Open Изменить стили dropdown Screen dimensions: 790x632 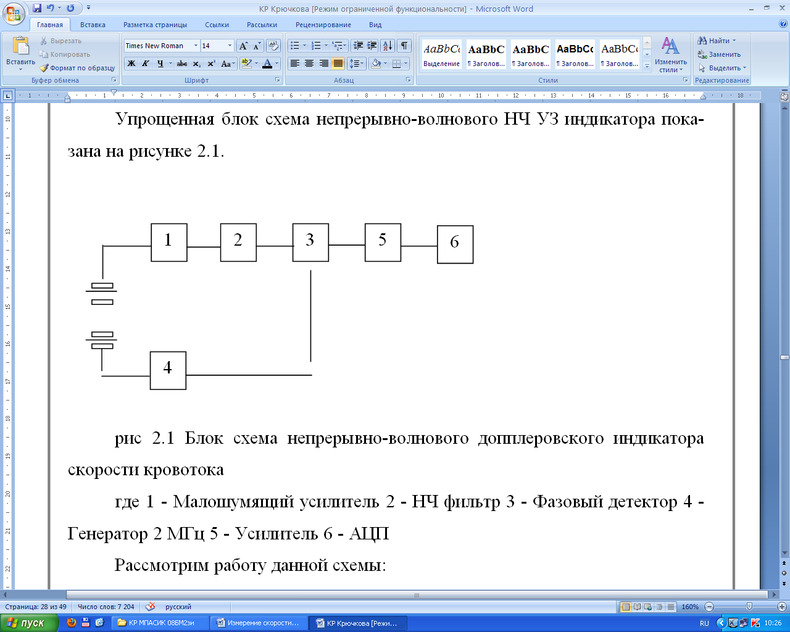click(671, 54)
